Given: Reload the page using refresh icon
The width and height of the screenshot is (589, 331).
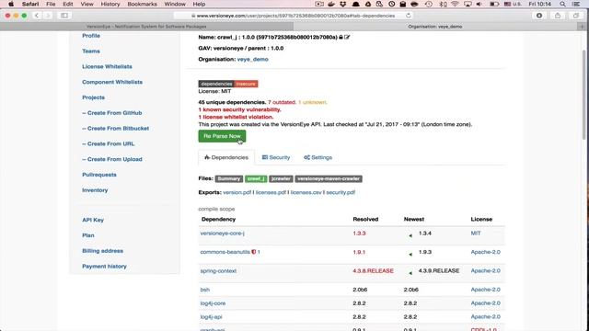Looking at the screenshot, I should click(409, 16).
